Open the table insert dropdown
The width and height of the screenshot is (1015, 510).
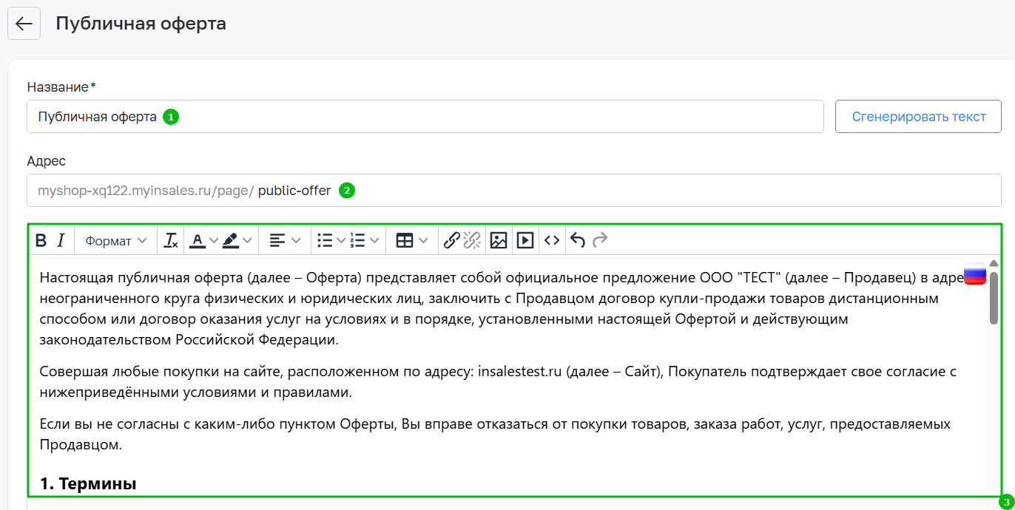pos(412,240)
